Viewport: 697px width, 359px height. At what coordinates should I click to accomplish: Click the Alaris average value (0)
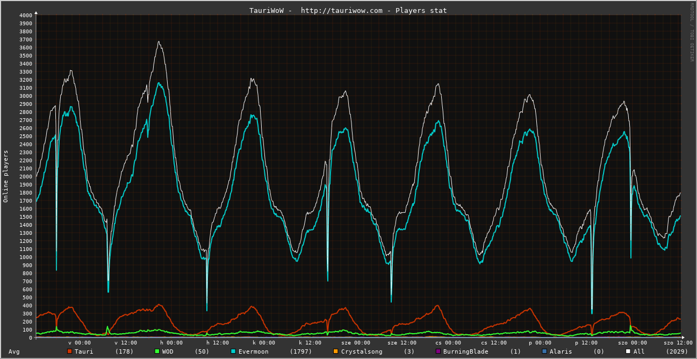(x=599, y=351)
